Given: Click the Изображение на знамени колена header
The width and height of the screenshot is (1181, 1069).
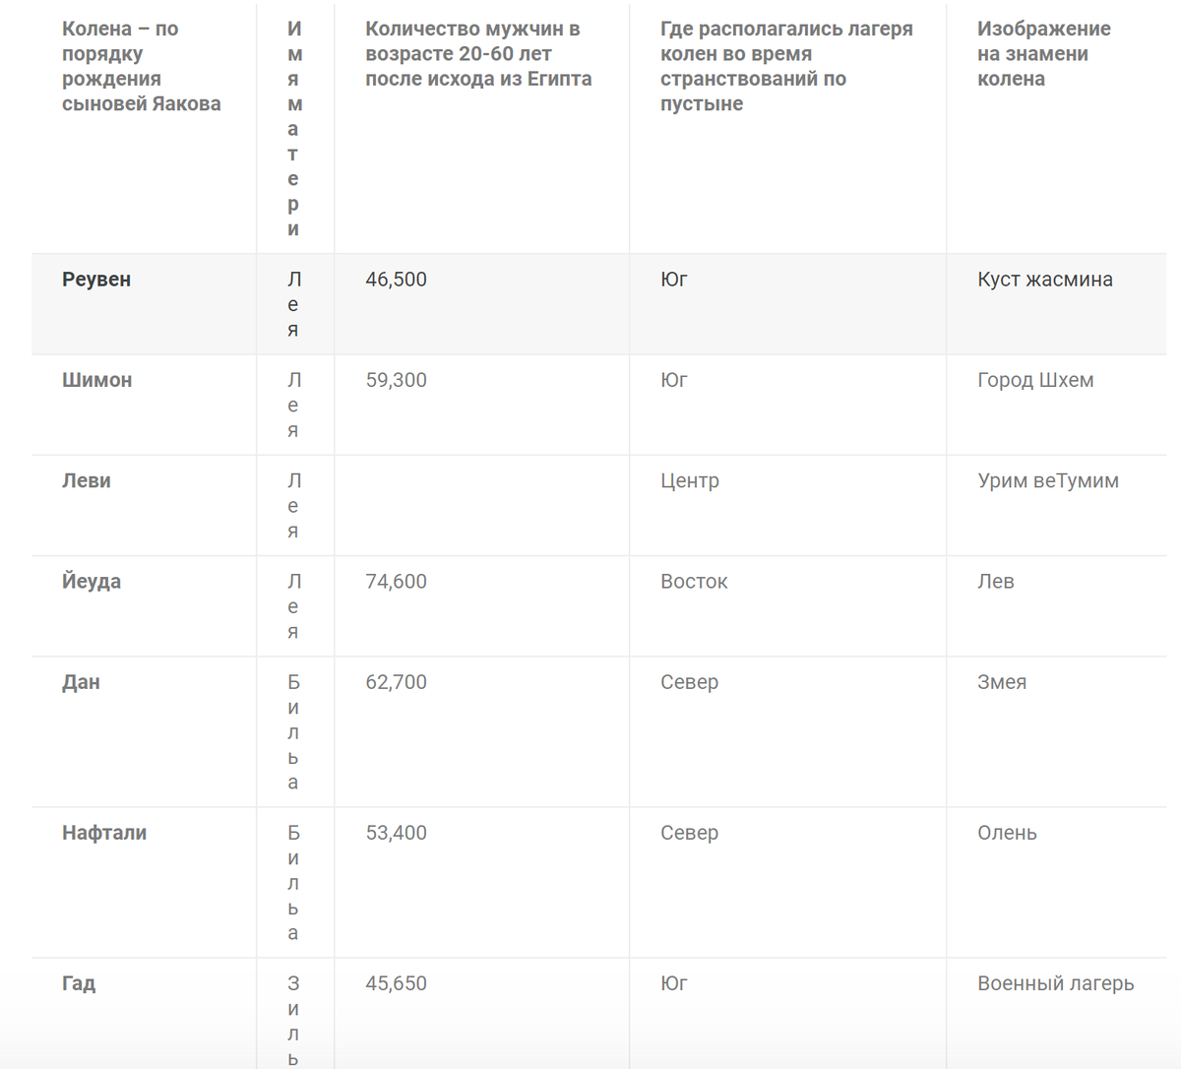Looking at the screenshot, I should 1043,54.
